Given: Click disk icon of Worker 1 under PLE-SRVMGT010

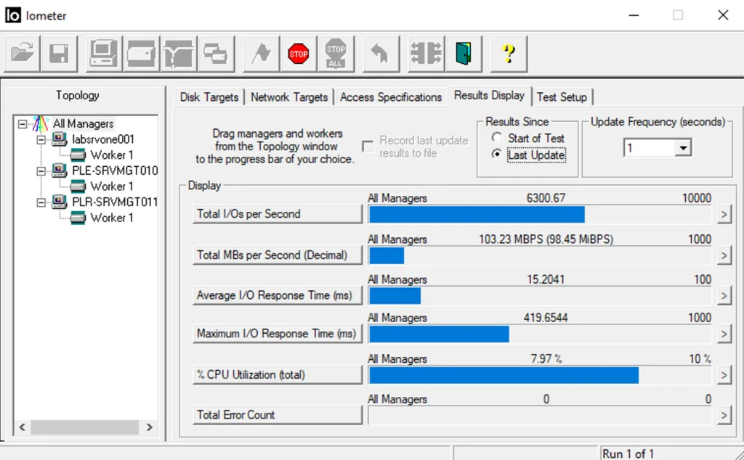Looking at the screenshot, I should 78,186.
